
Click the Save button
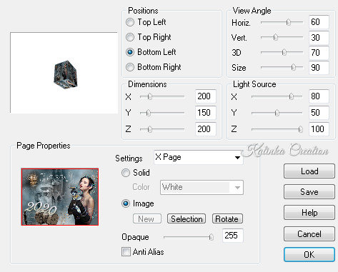pos(309,192)
